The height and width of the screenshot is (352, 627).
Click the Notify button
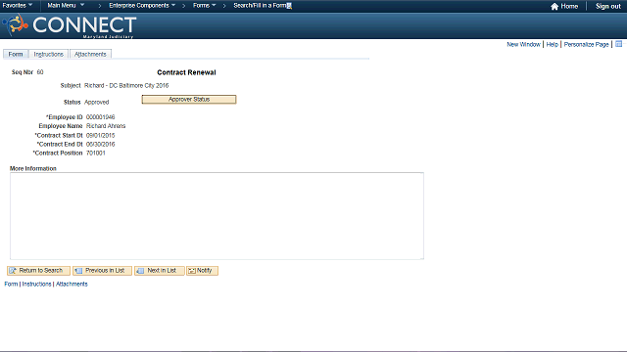pos(202,271)
